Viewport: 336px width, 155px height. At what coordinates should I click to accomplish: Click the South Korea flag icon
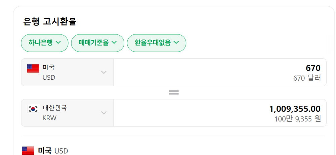33,109
